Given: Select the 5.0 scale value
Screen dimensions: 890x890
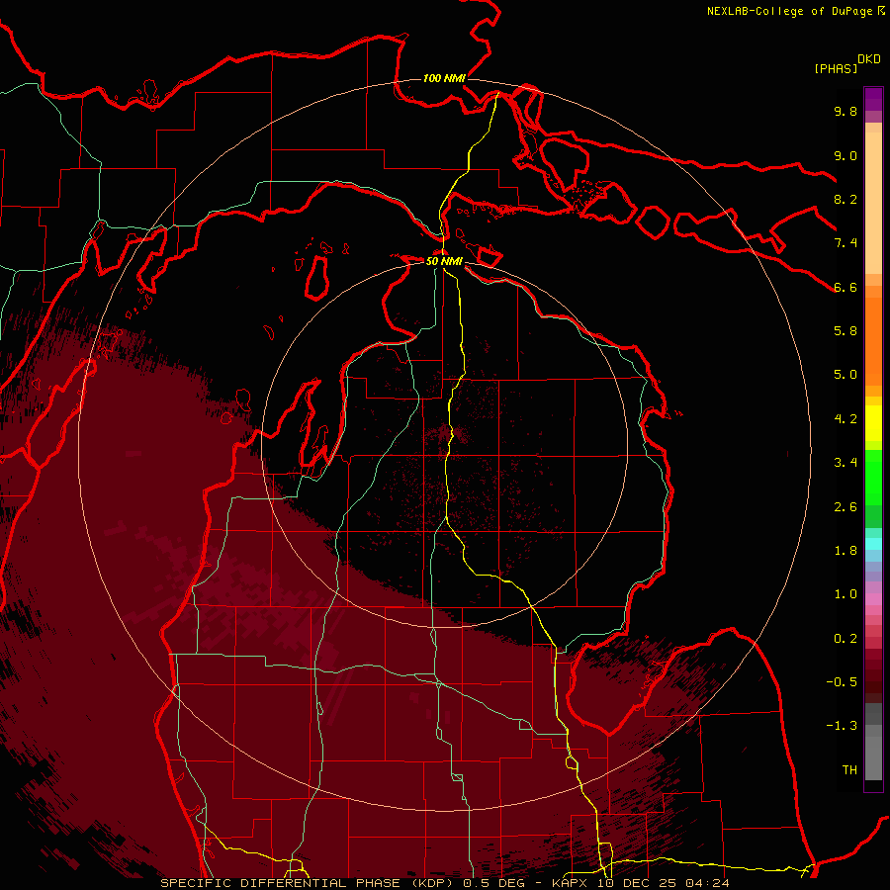Looking at the screenshot, I should click(x=845, y=375).
